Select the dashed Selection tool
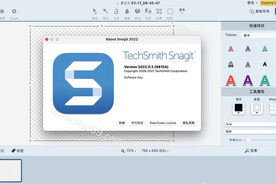The width and height of the screenshot is (276, 184). point(170,12)
